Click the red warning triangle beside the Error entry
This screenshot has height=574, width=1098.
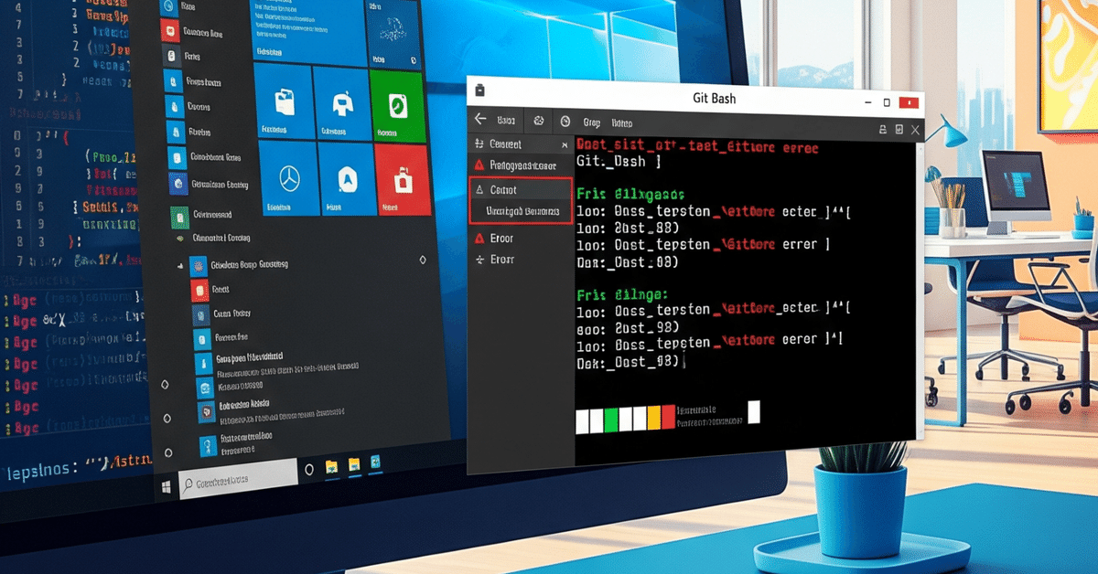479,238
